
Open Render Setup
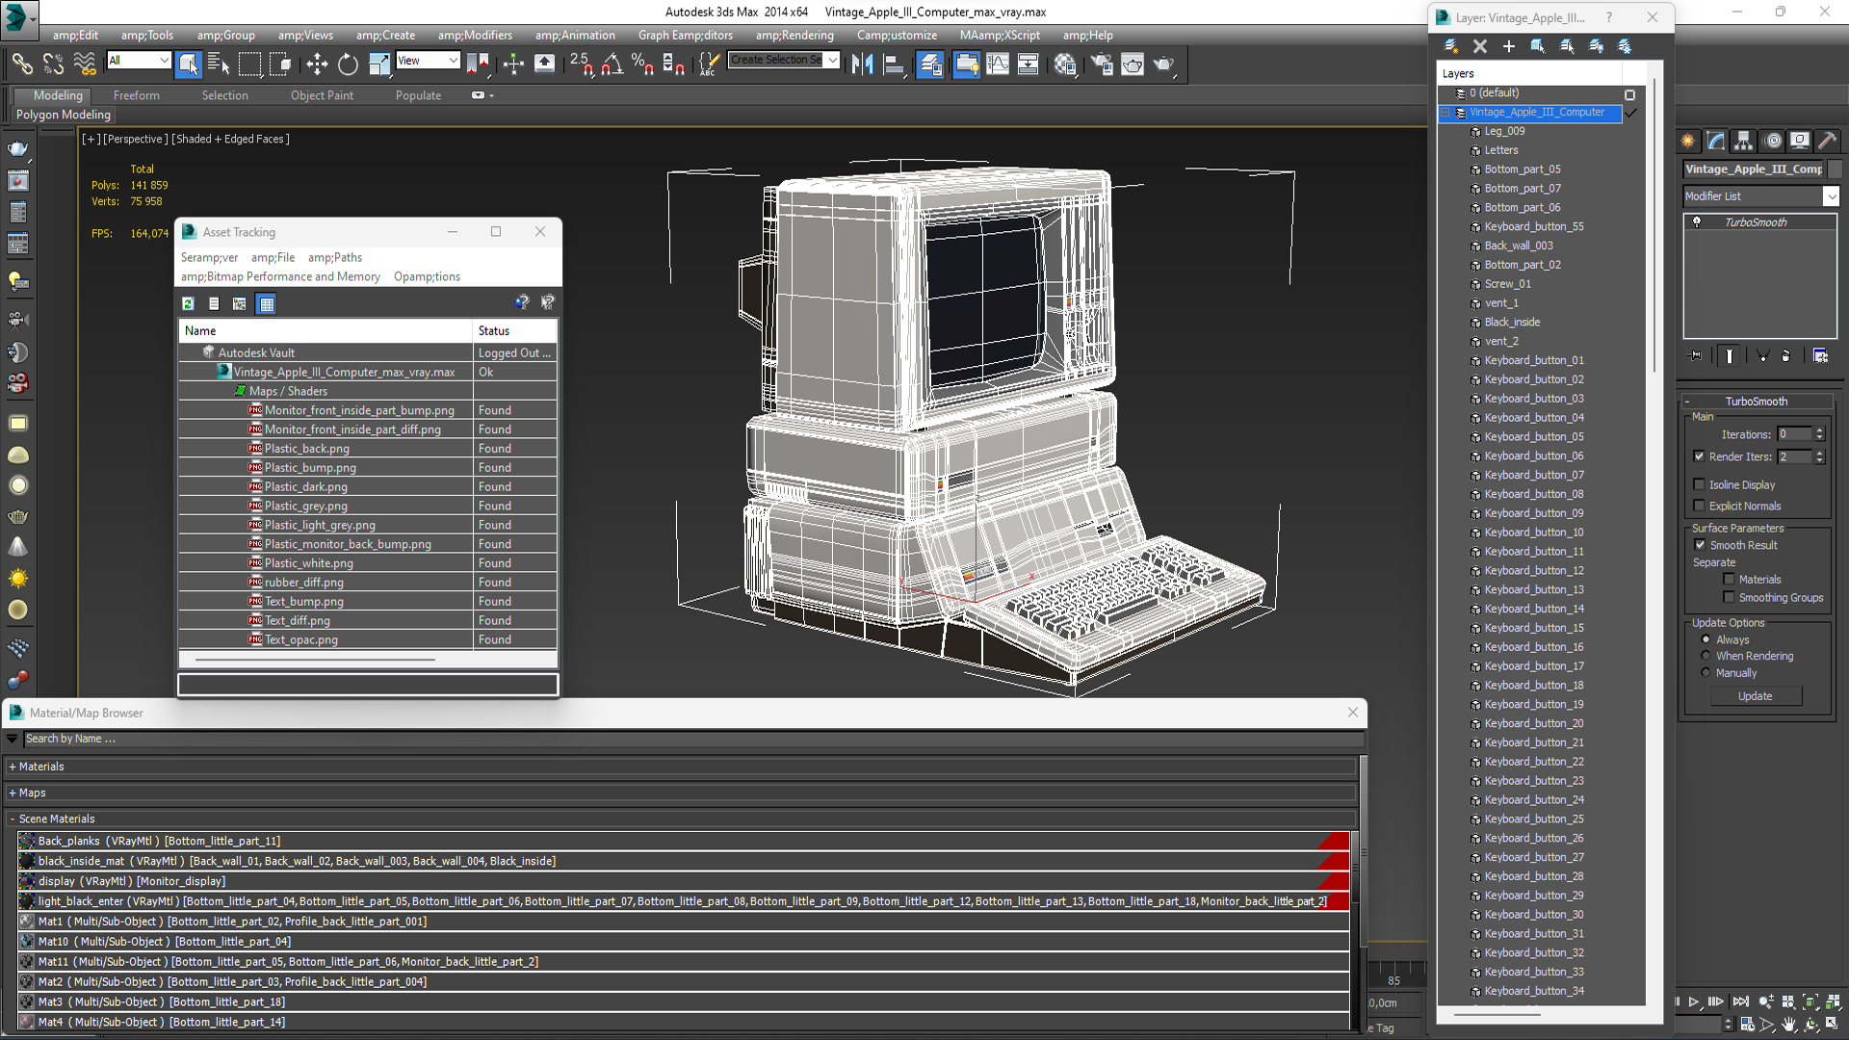(x=1102, y=65)
